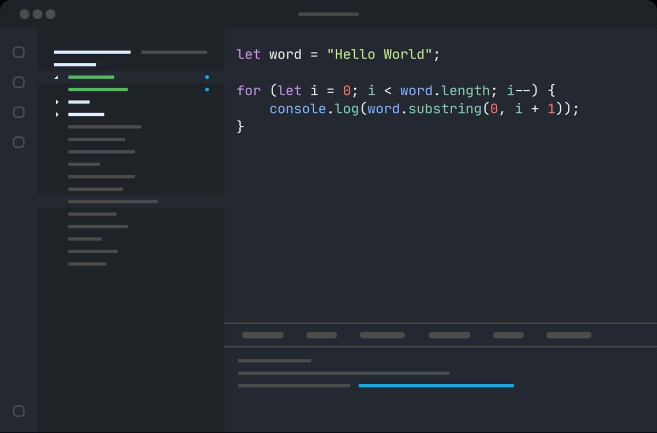Image resolution: width=657 pixels, height=433 pixels.
Task: Click the leftmost window control dot
Action: pos(25,14)
